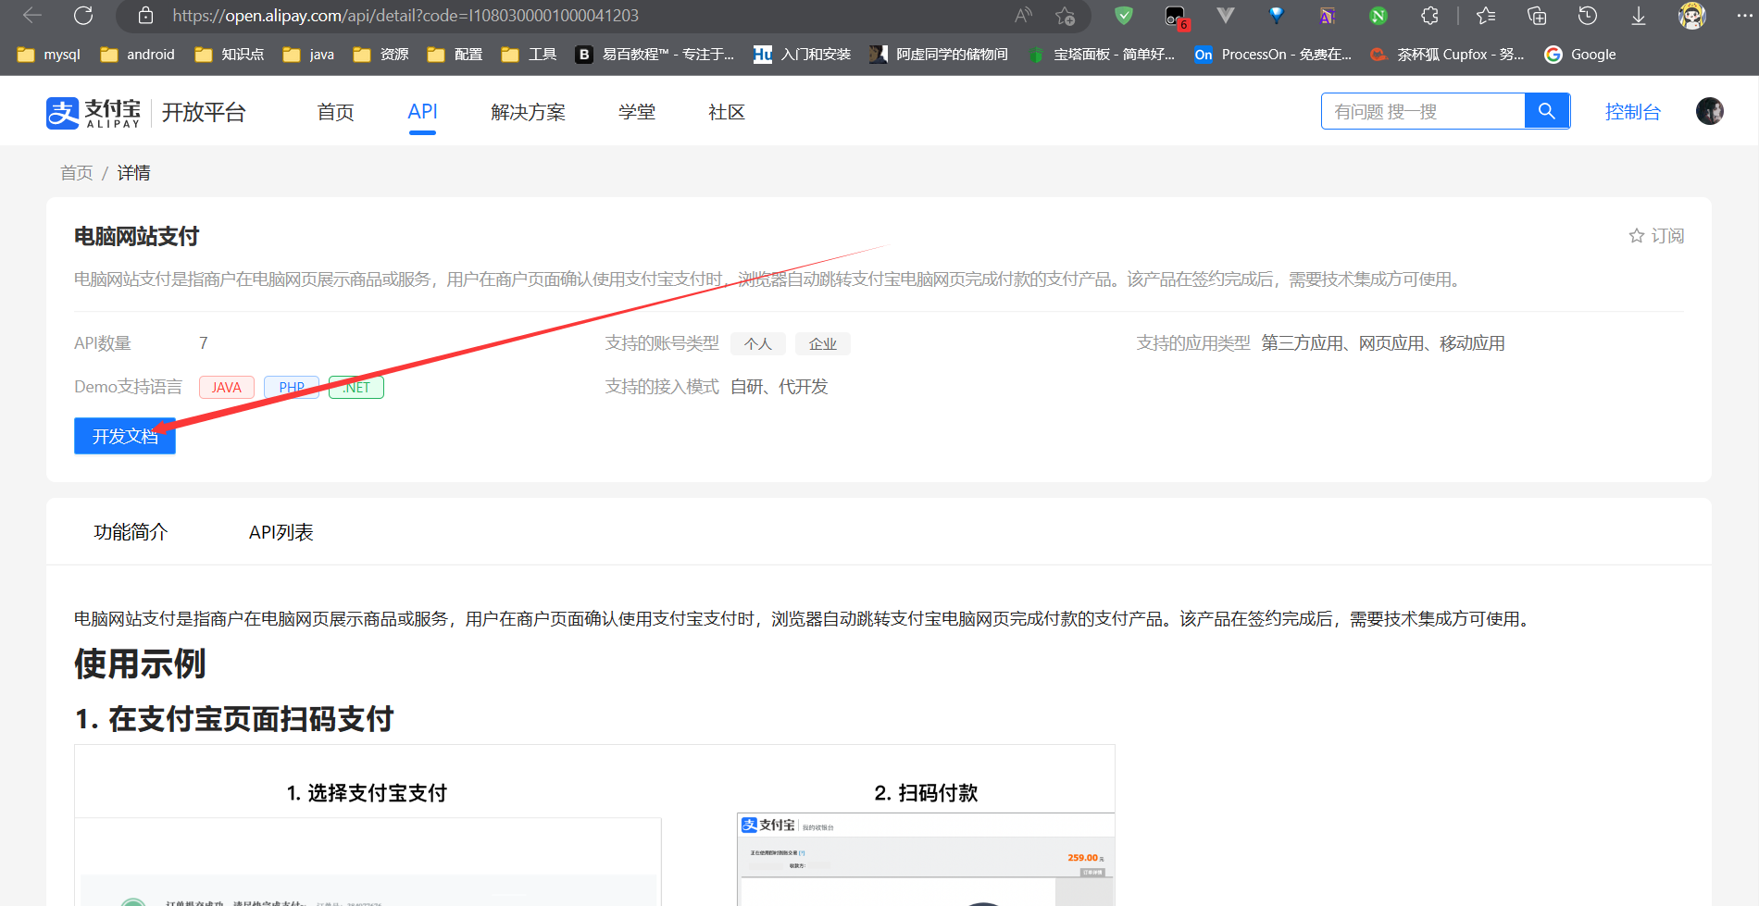Open the Downloads arrow icon
The image size is (1759, 906).
pos(1639,16)
